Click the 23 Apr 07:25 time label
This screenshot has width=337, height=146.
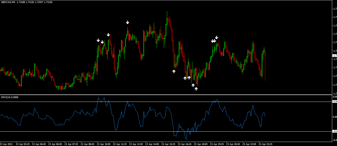[x=71, y=144]
